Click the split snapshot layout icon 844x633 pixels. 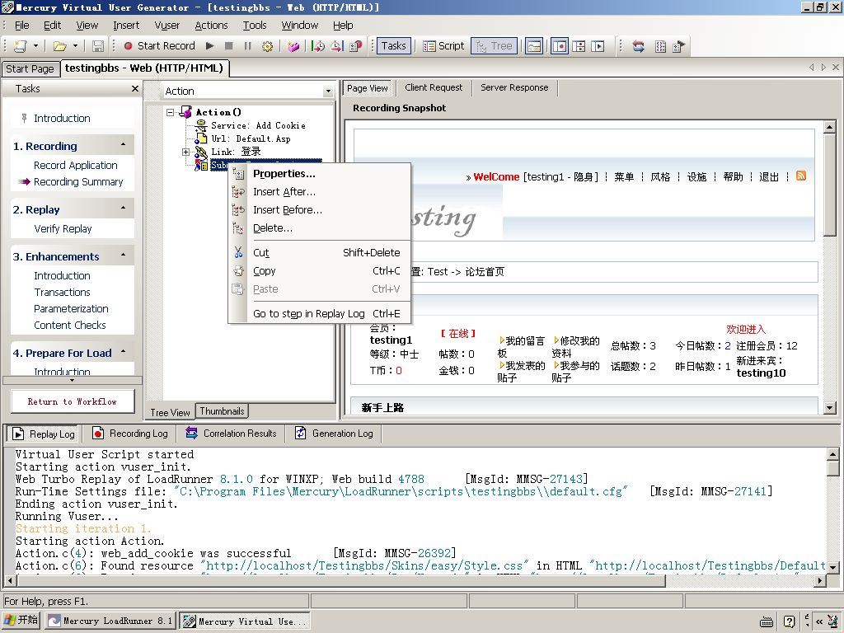point(579,46)
